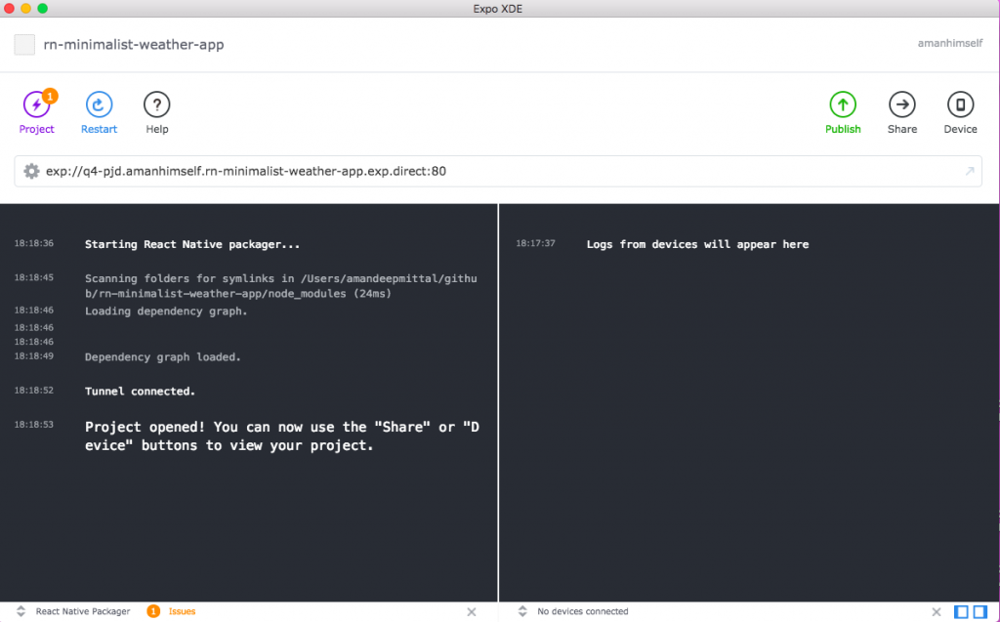This screenshot has width=1000, height=622.
Task: Switch to single-panel log layout
Action: [961, 611]
